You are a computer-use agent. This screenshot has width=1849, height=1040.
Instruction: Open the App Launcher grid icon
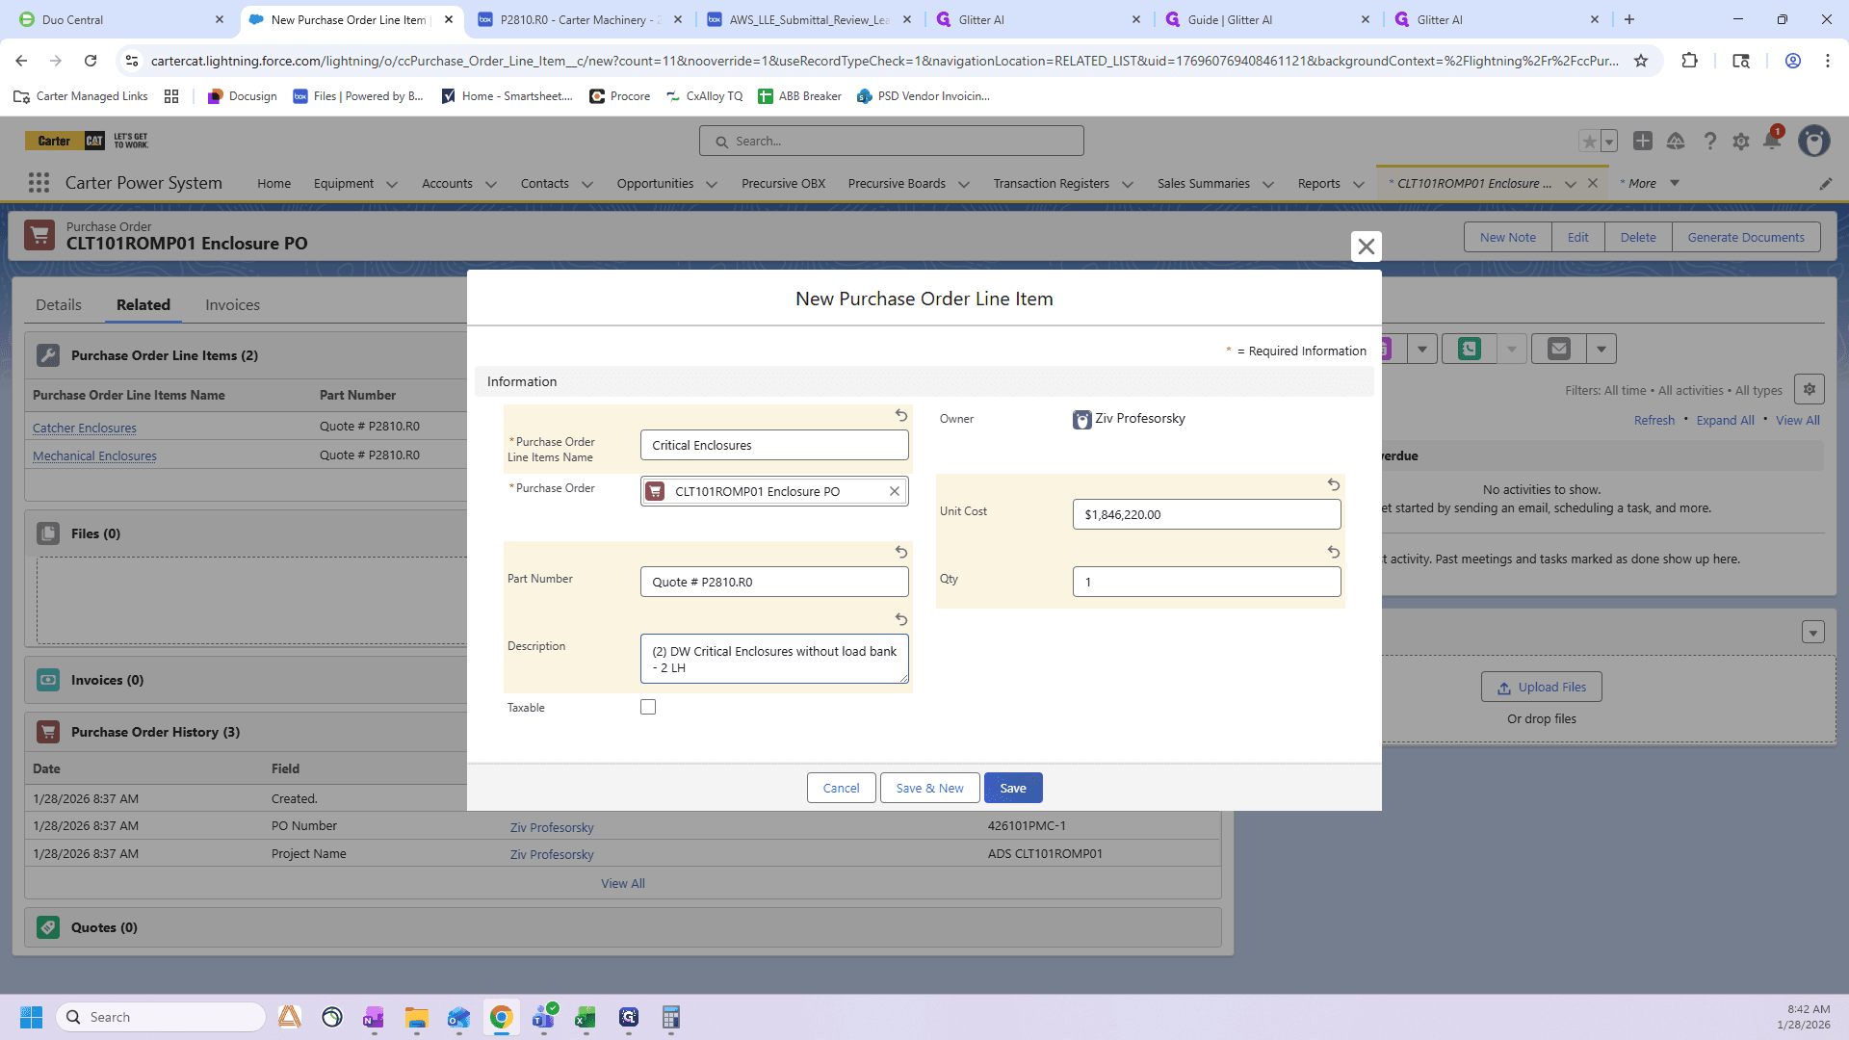click(x=39, y=183)
